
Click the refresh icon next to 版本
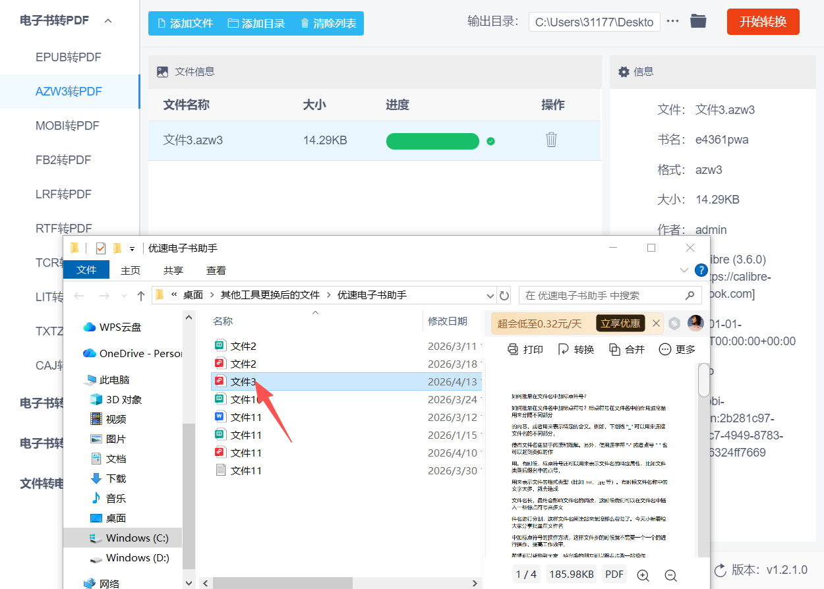pos(721,569)
